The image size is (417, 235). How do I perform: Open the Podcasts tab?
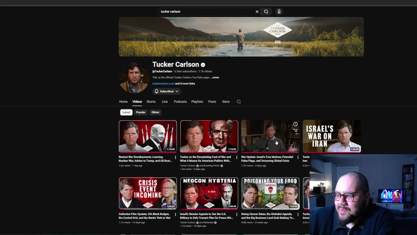(180, 102)
